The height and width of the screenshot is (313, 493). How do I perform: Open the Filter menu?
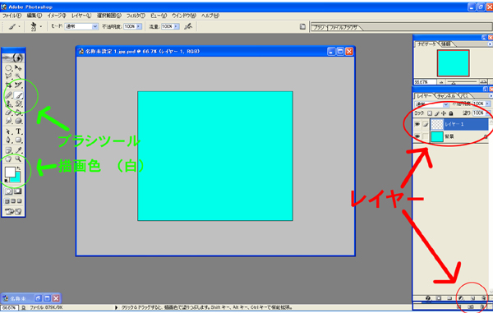[136, 16]
